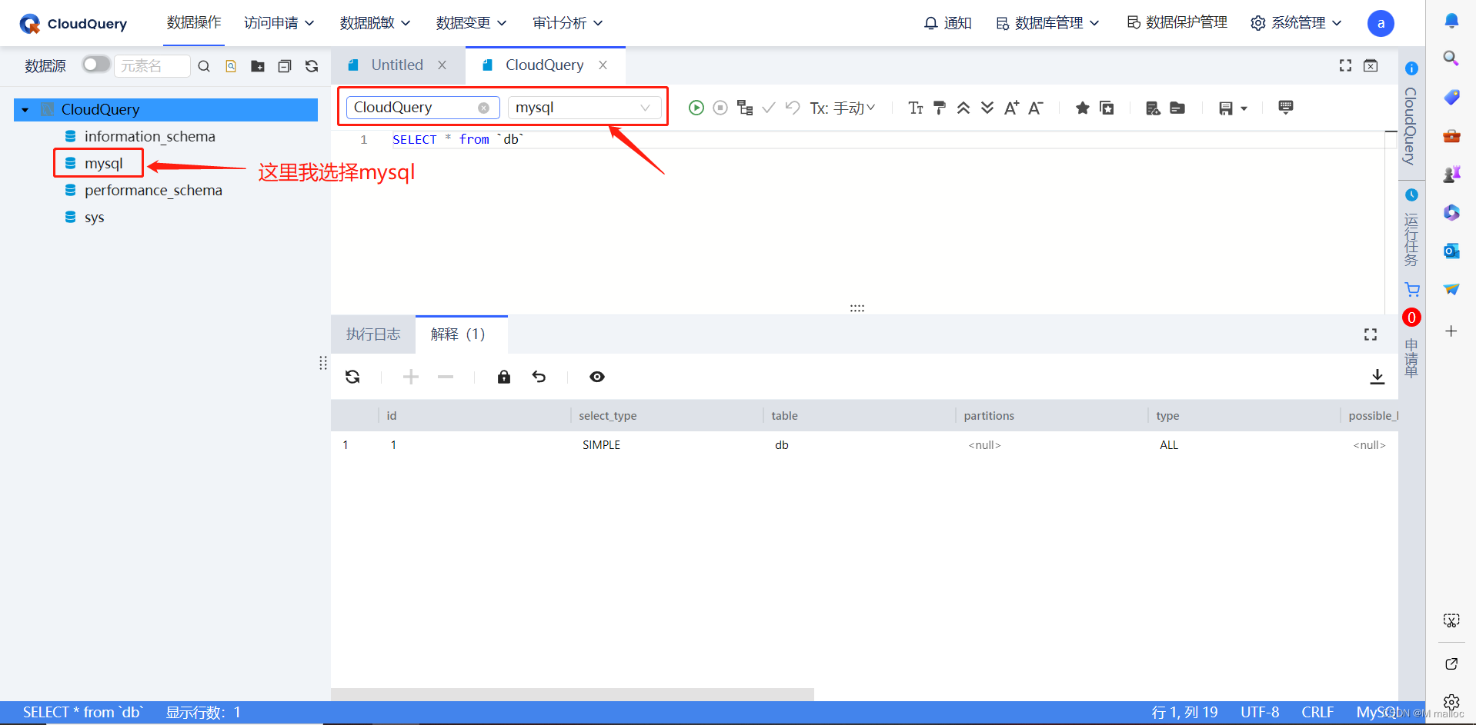This screenshot has width=1476, height=725.
Task: Open keyboard shortcuts icon
Action: tap(1285, 107)
